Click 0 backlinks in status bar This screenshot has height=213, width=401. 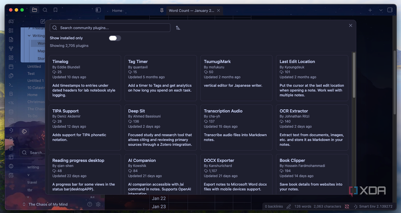pos(274,206)
